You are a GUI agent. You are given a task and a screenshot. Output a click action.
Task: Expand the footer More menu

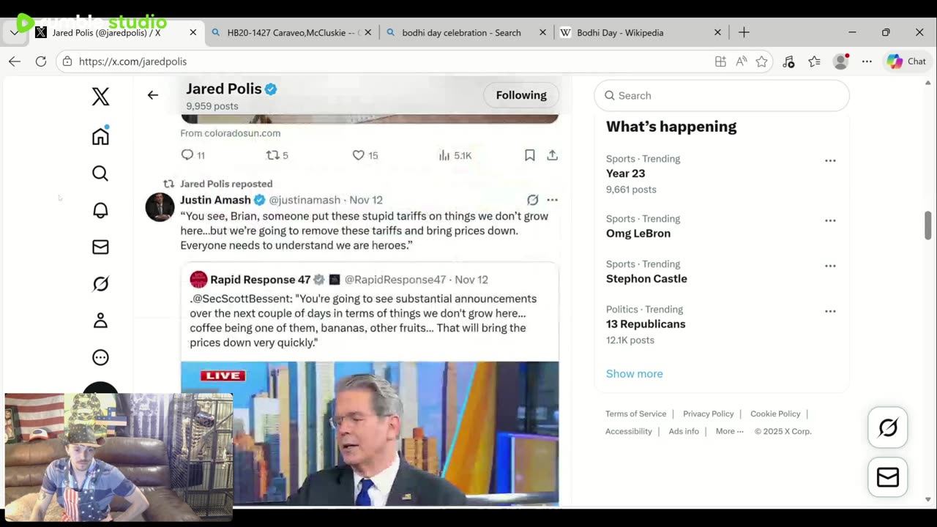[x=729, y=431]
